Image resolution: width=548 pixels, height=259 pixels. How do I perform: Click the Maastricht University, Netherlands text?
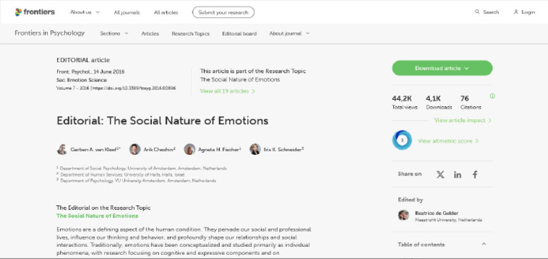click(448, 220)
